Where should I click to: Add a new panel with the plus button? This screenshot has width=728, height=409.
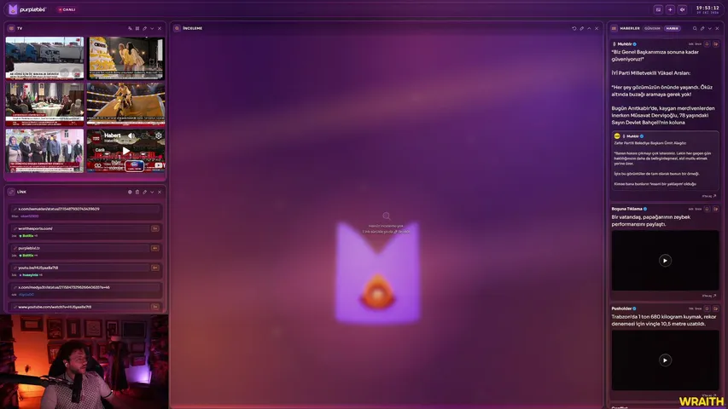click(x=670, y=9)
